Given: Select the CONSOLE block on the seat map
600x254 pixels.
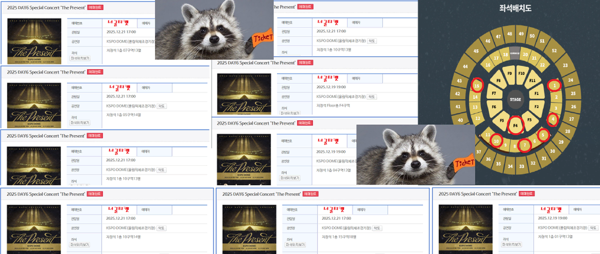Looking at the screenshot, I should (515, 53).
